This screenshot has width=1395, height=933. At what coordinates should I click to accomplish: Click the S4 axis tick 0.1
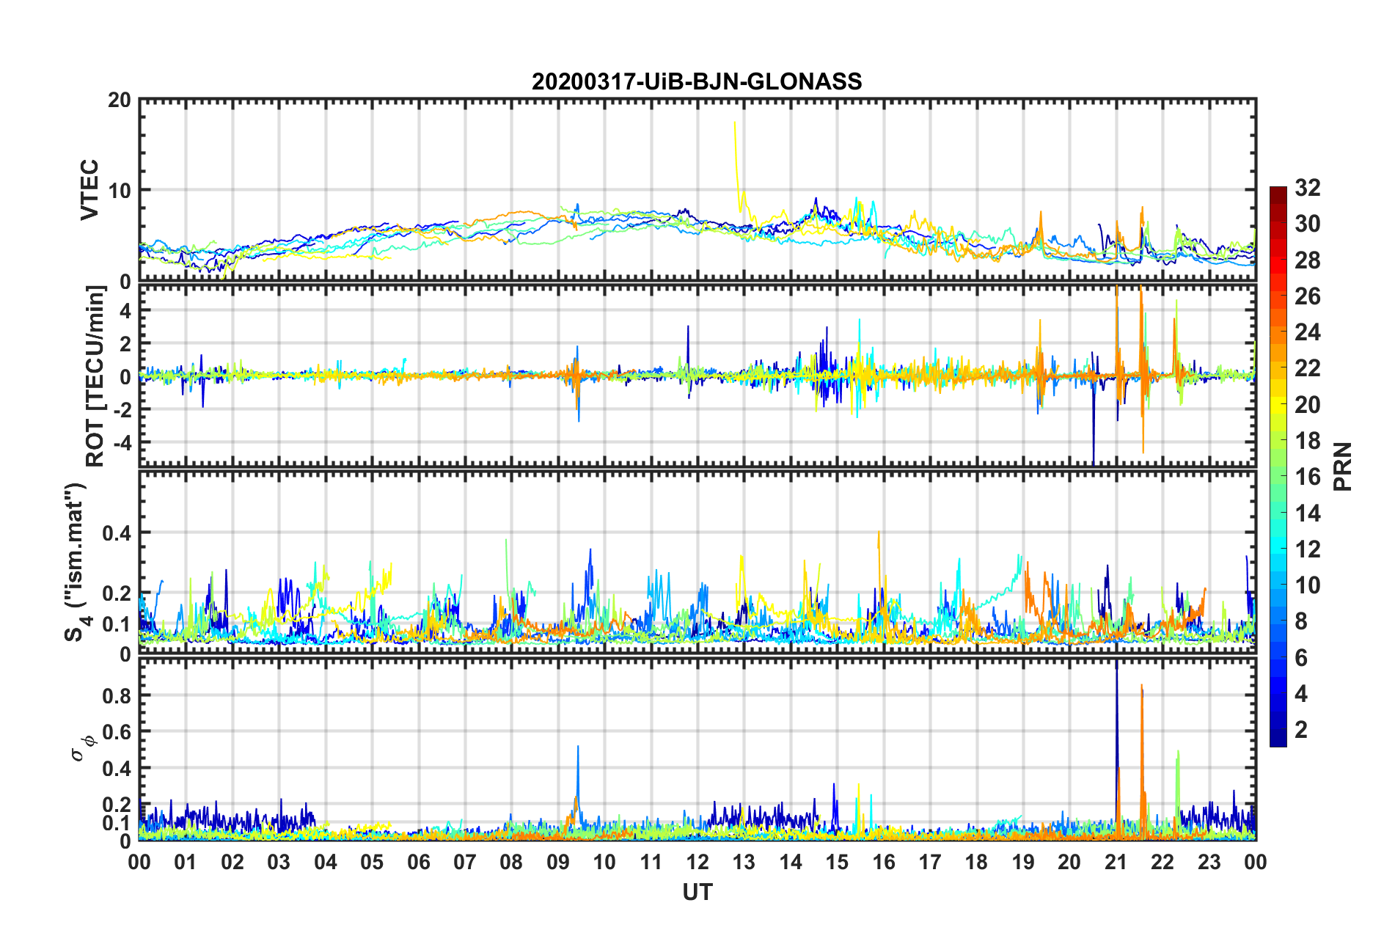tap(117, 624)
